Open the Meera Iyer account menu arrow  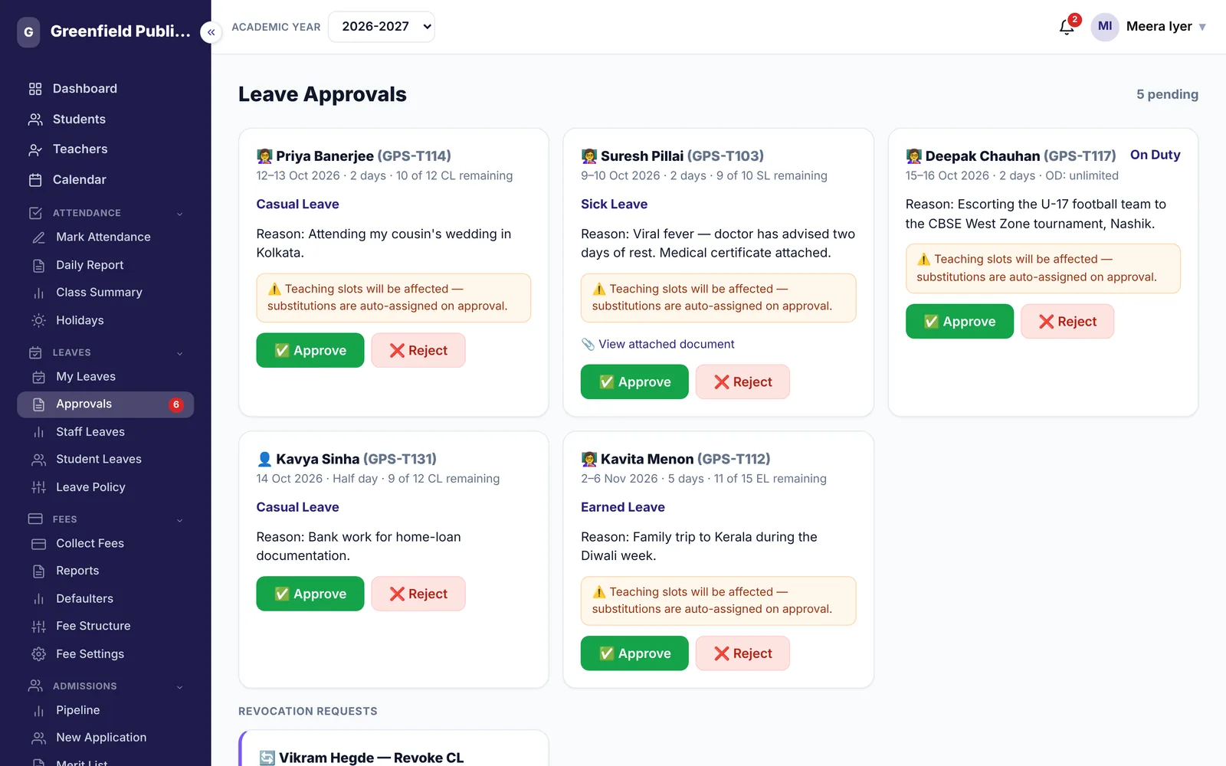1202,27
